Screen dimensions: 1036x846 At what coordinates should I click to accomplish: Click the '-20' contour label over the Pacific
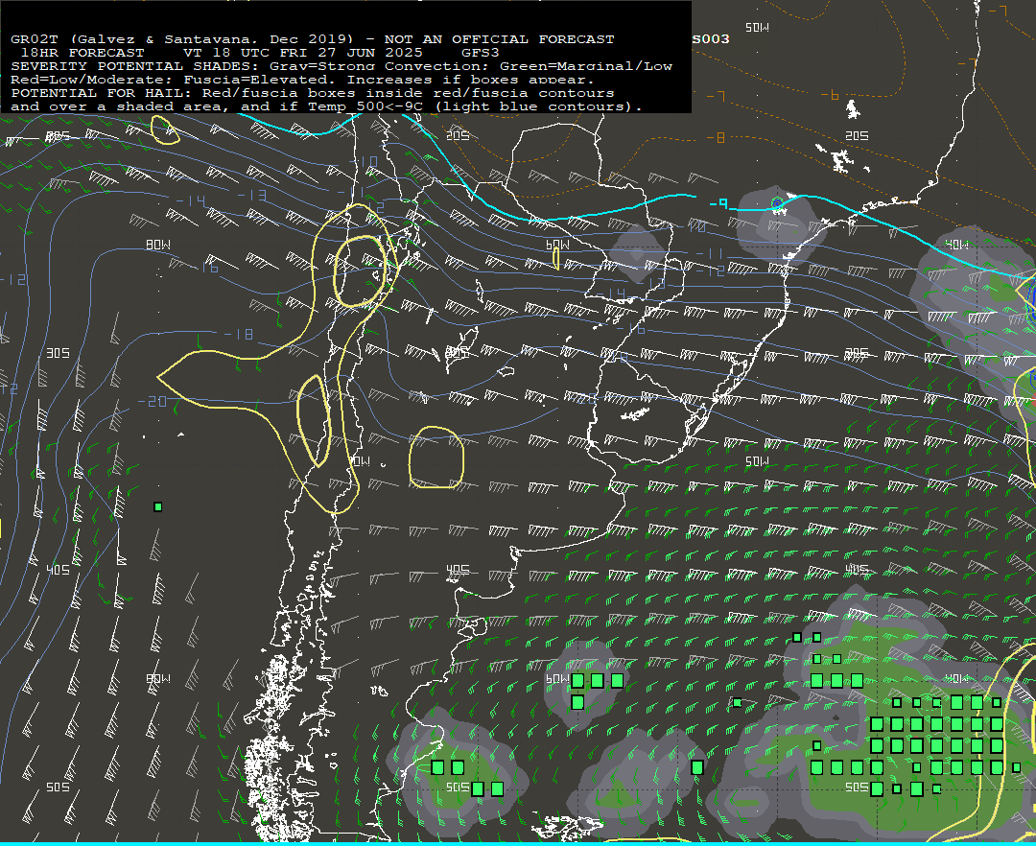[x=152, y=402]
